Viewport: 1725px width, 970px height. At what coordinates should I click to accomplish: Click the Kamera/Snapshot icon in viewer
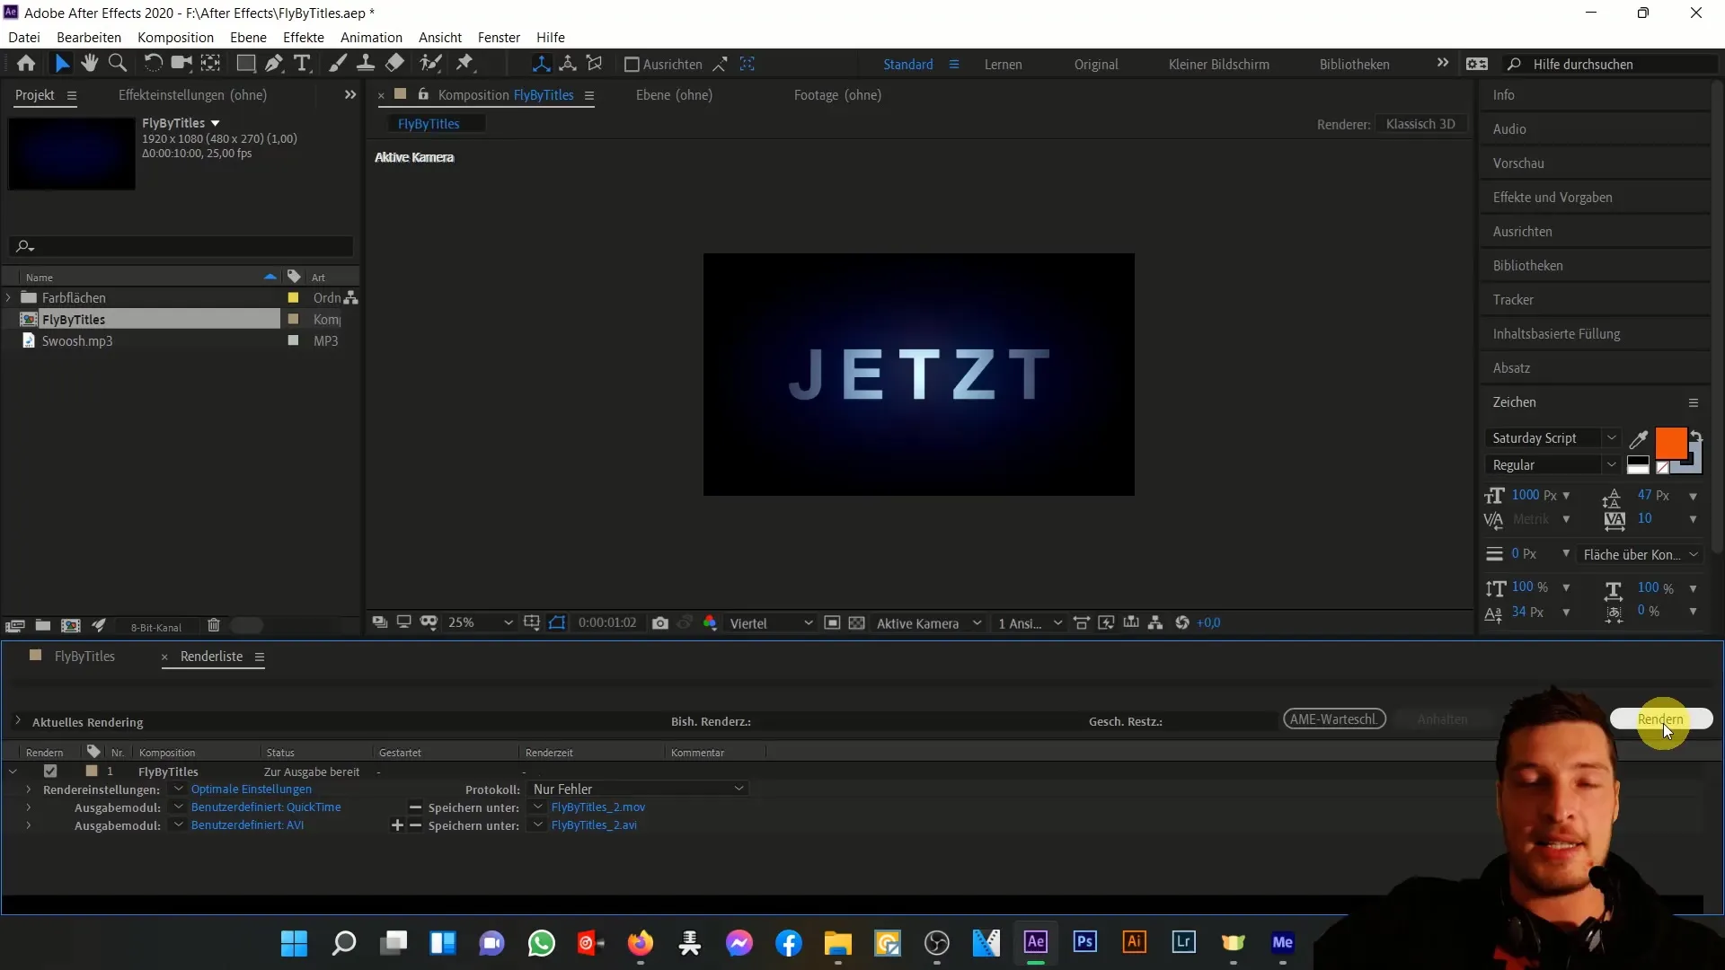[x=660, y=622]
